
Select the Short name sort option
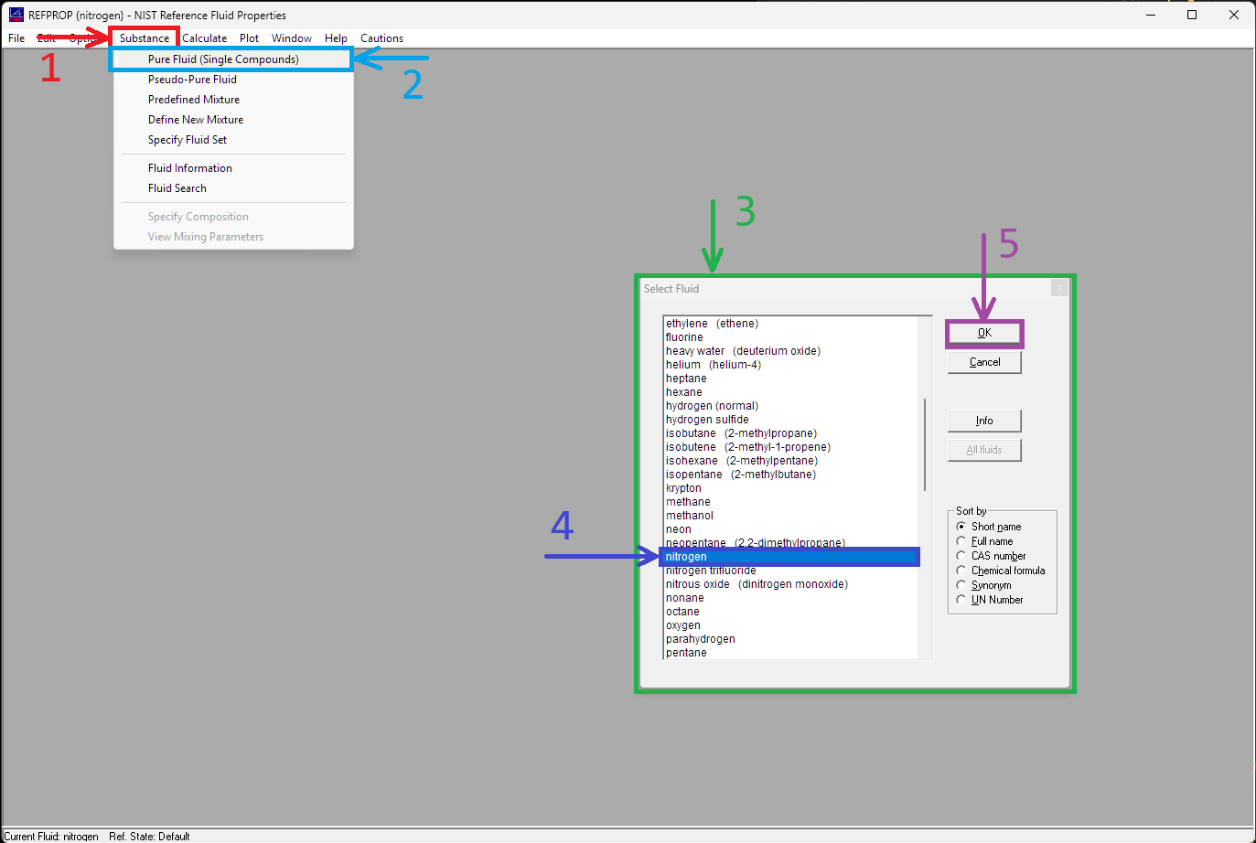989,527
